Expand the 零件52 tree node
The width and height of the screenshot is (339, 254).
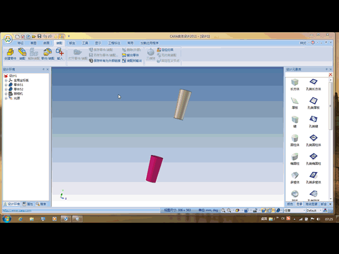point(6,89)
